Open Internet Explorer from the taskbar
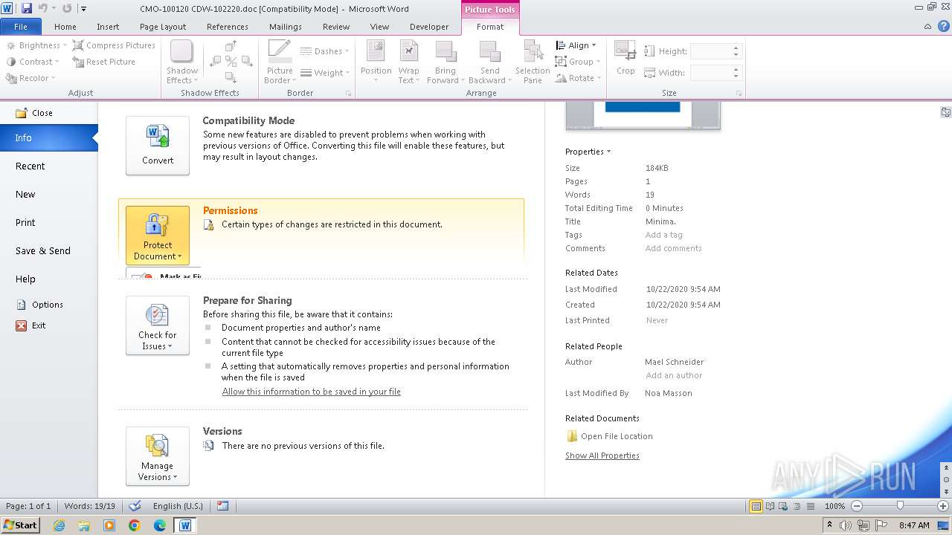 [x=59, y=525]
